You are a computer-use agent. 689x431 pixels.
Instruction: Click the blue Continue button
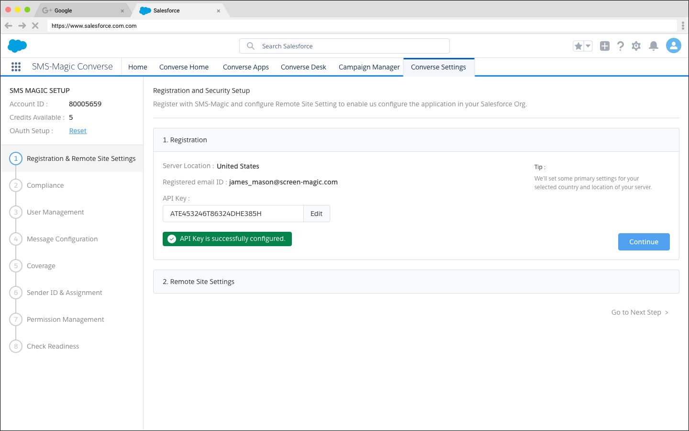pyautogui.click(x=644, y=242)
